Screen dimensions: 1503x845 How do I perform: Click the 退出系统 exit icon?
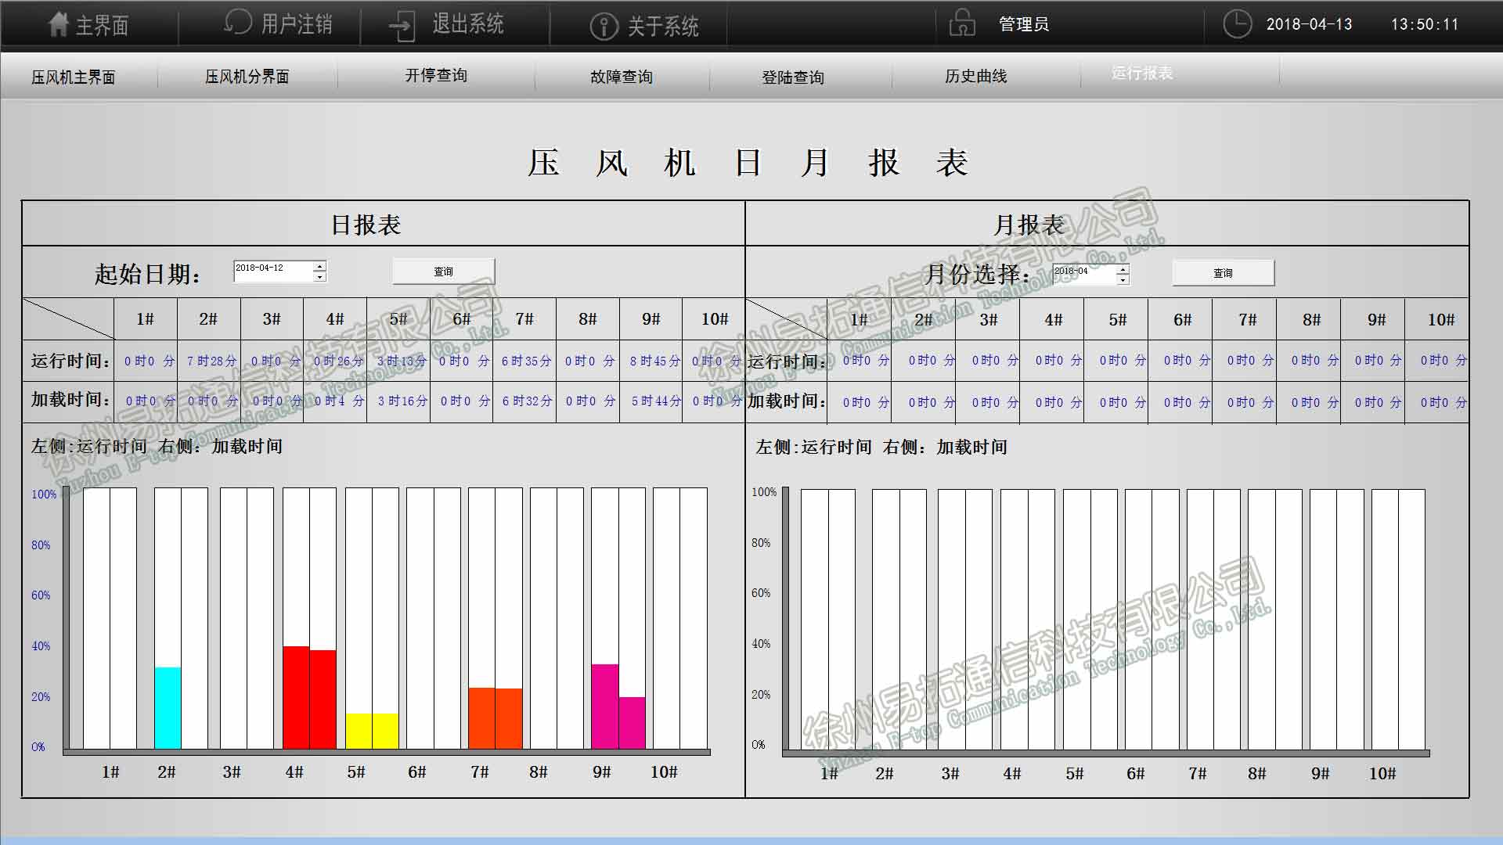(x=402, y=25)
